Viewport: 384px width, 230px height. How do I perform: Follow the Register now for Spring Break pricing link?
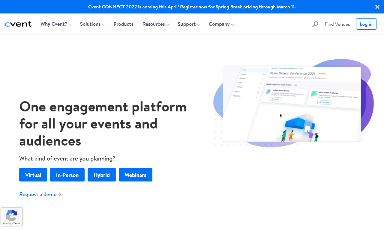(x=238, y=7)
